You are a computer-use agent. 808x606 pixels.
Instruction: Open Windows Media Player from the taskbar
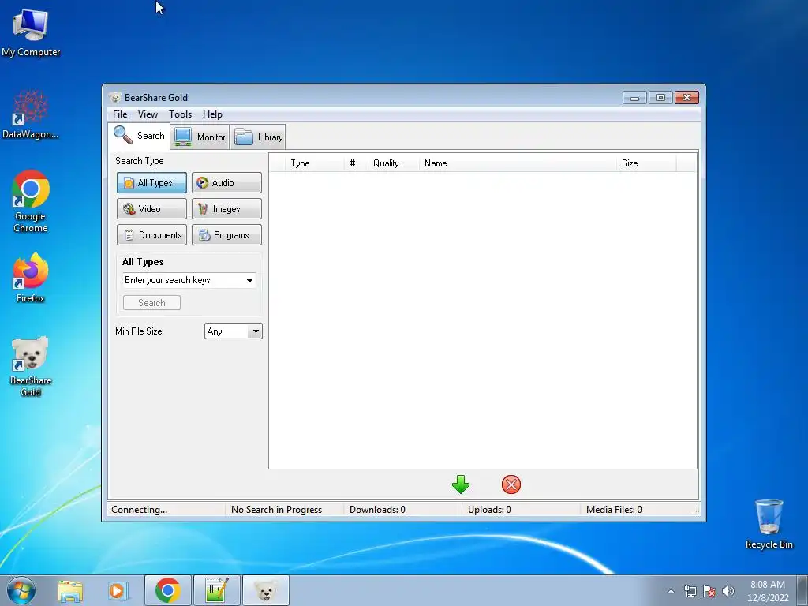pyautogui.click(x=118, y=590)
